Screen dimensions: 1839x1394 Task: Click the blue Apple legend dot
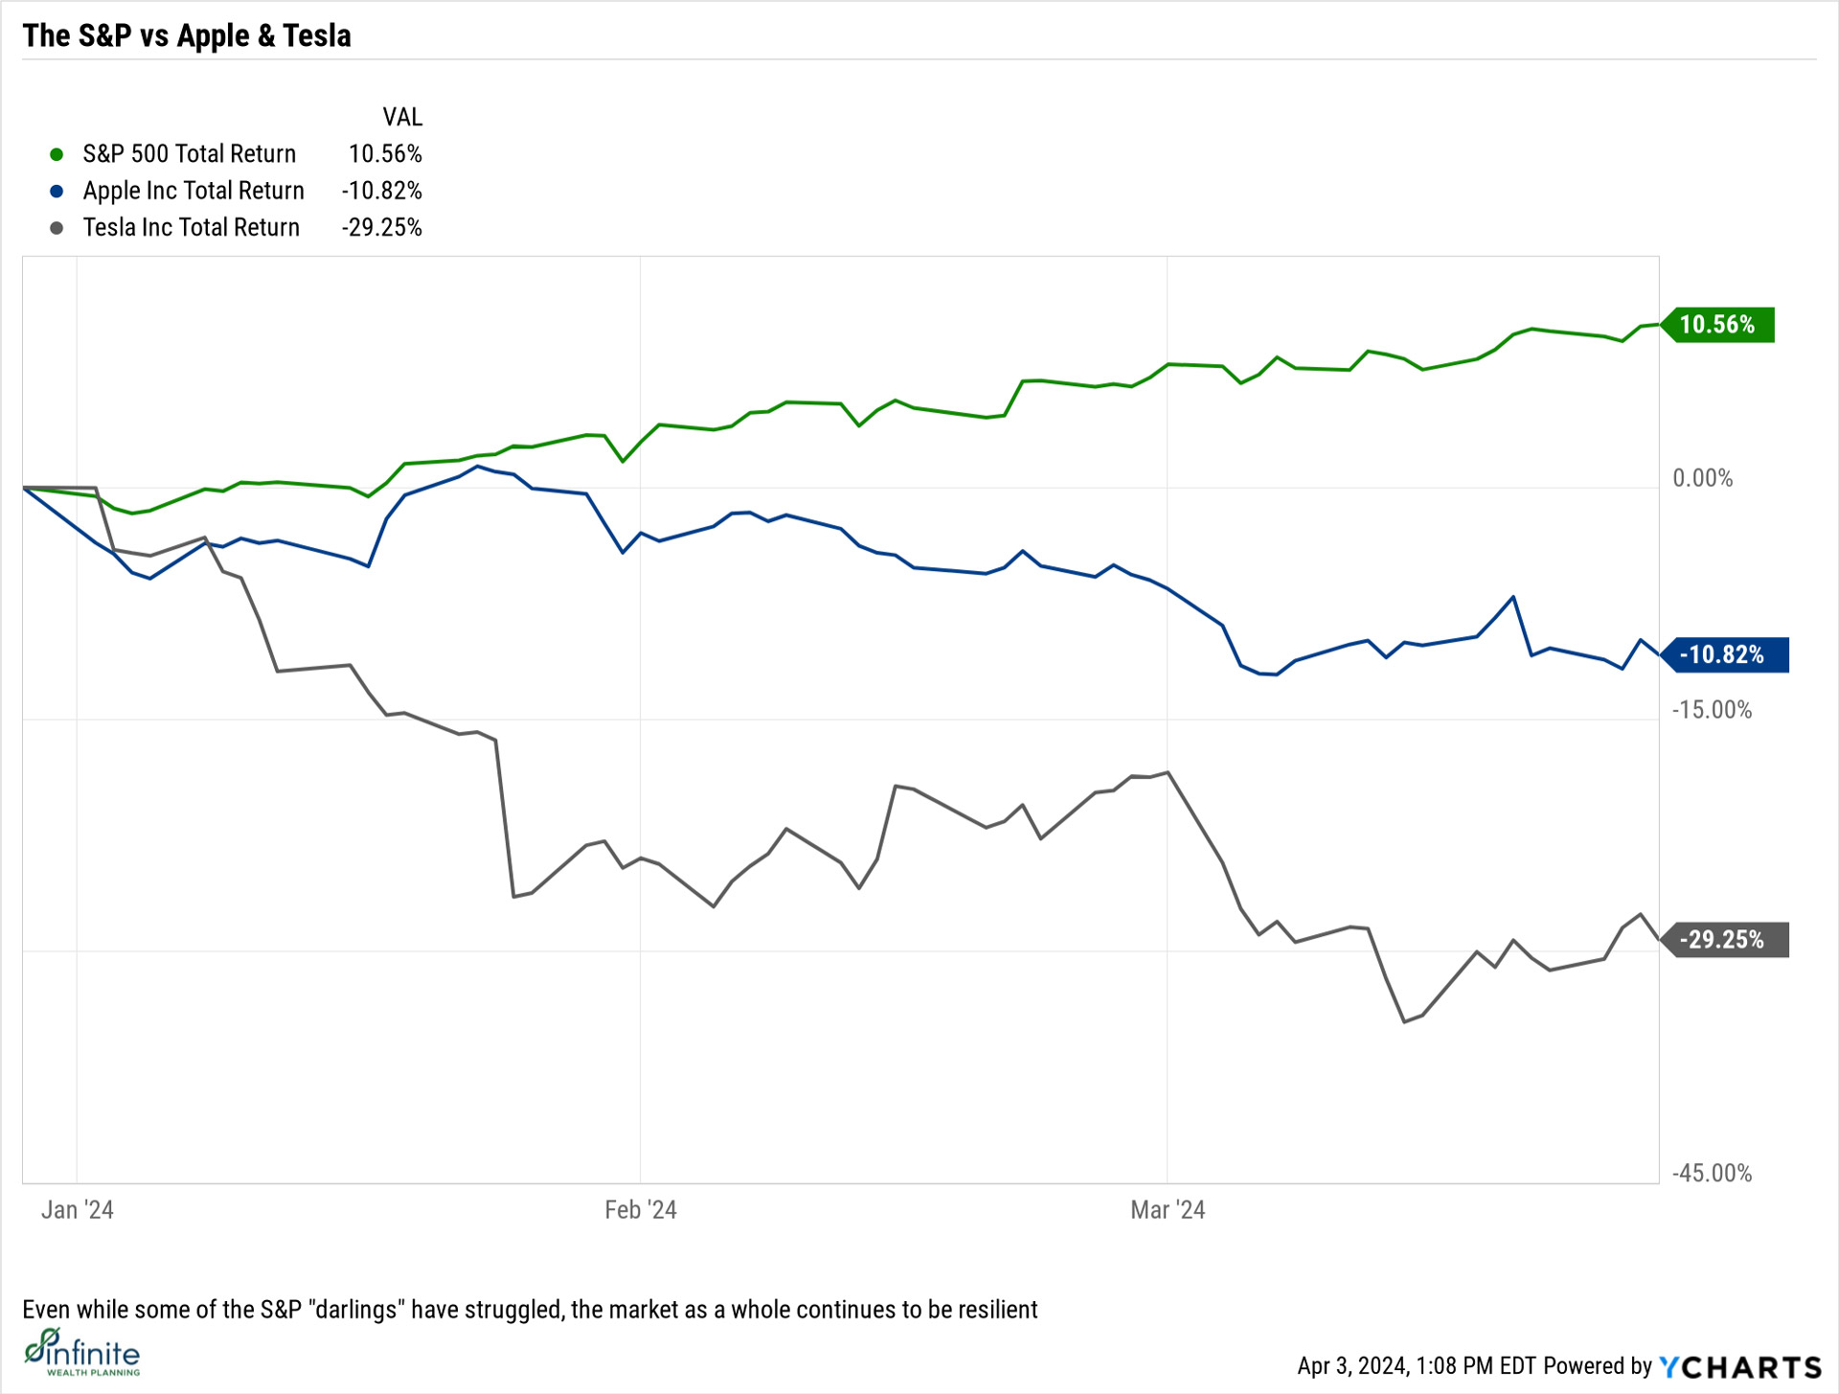pos(57,191)
